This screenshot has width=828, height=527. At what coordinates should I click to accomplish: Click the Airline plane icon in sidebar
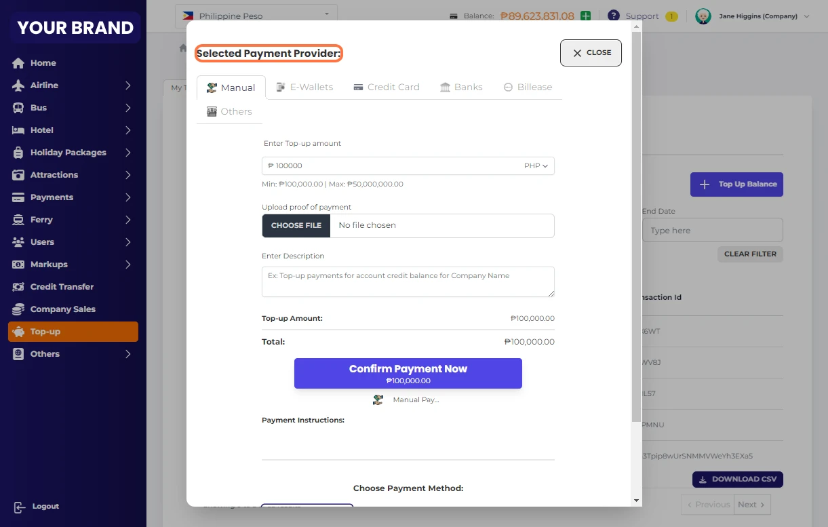point(18,85)
